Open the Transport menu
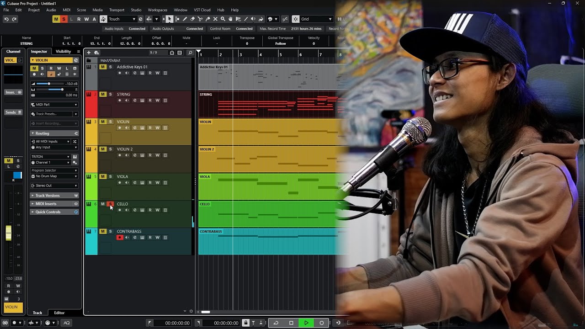The height and width of the screenshot is (329, 585). click(117, 10)
